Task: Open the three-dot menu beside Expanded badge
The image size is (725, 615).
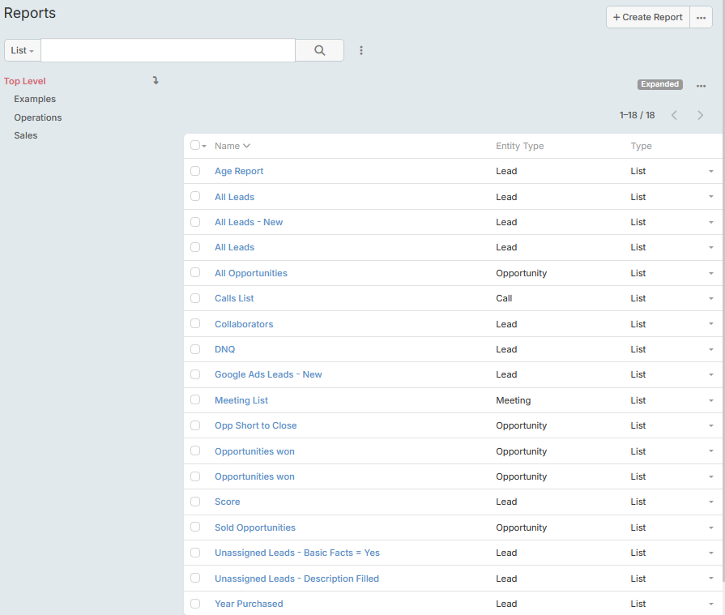Action: click(x=701, y=86)
